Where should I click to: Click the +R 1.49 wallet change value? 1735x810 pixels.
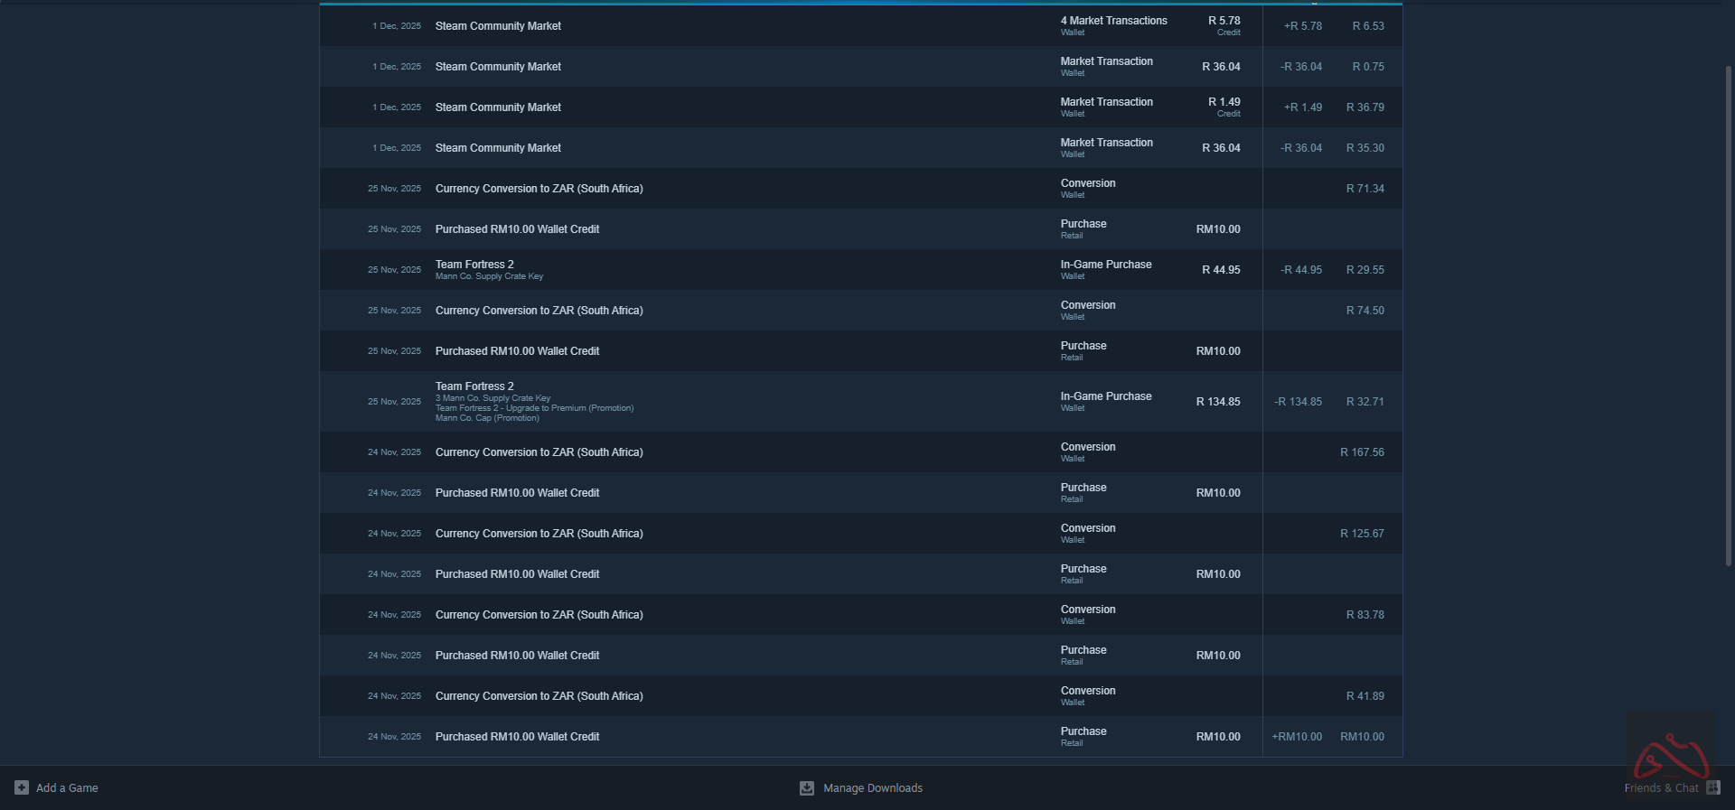(x=1302, y=107)
